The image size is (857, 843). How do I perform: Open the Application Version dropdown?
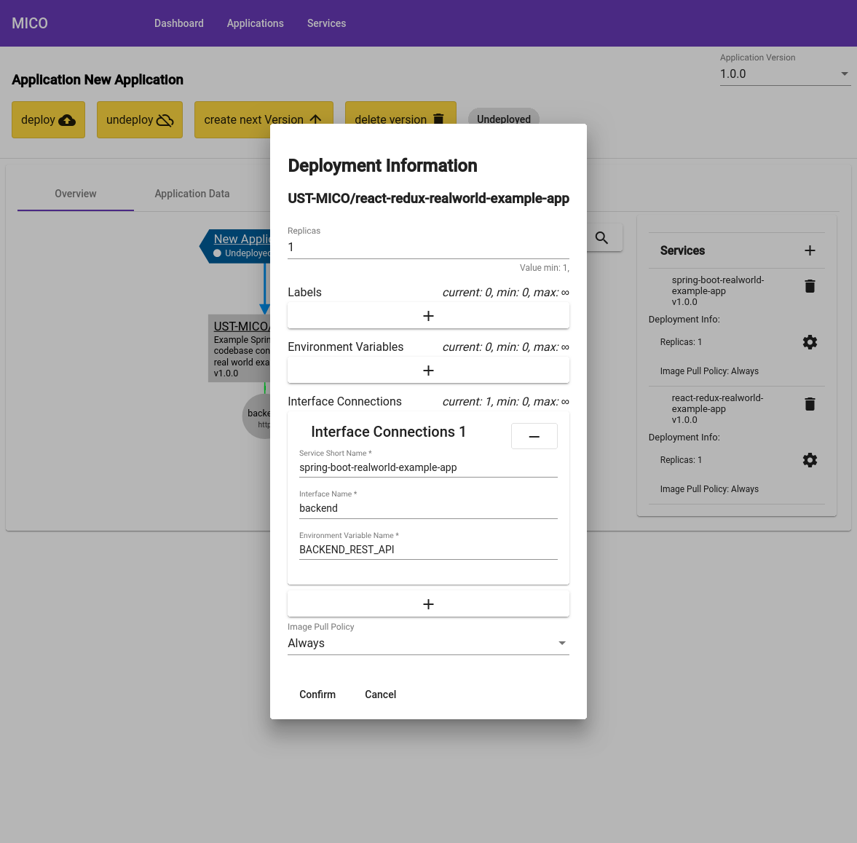click(x=784, y=74)
